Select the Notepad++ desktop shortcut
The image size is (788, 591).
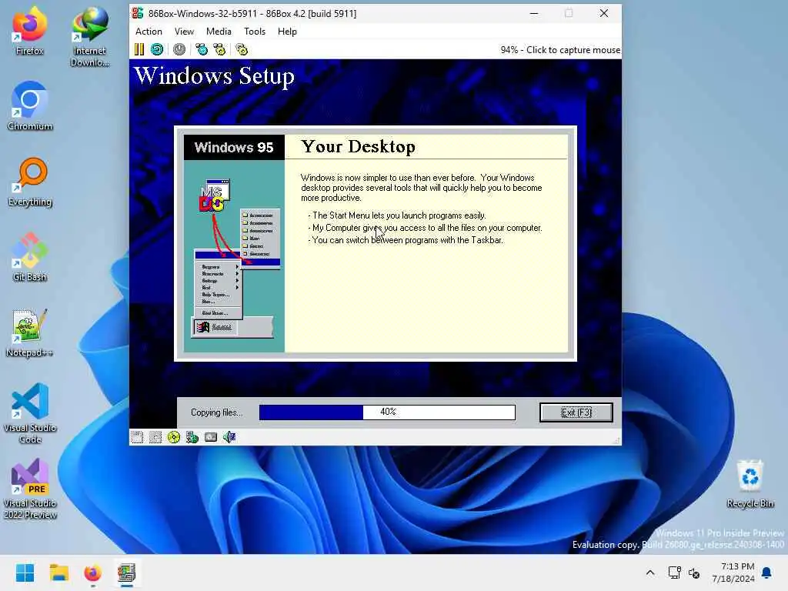(30, 332)
